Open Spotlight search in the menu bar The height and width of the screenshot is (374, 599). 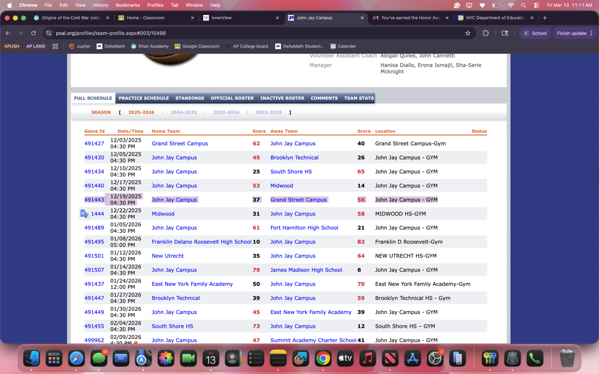coord(523,5)
